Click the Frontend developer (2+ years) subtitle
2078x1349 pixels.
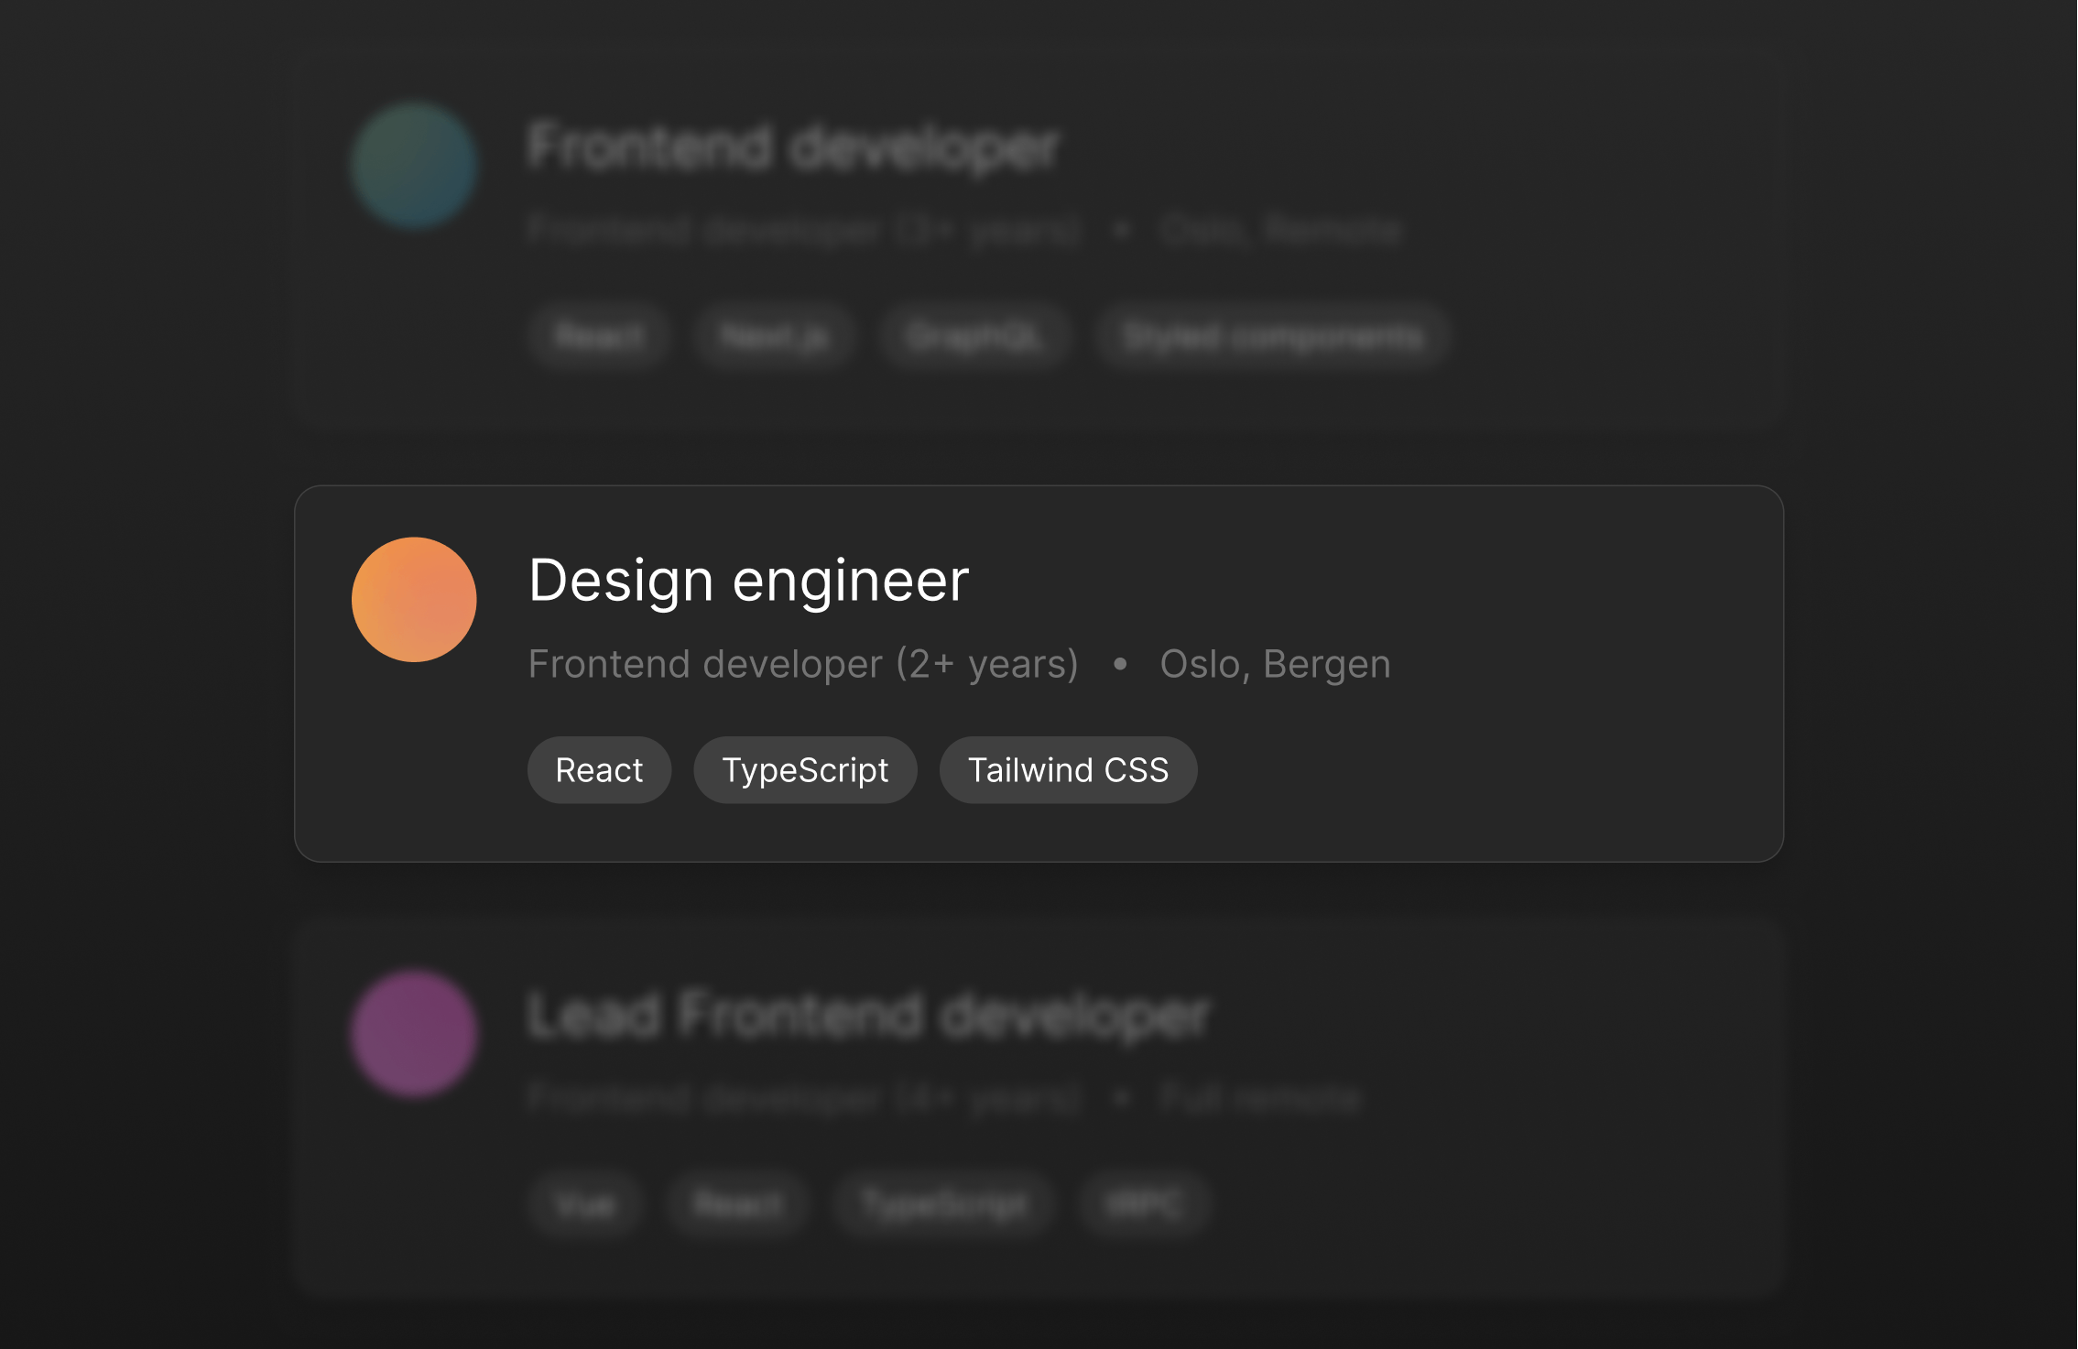(803, 664)
